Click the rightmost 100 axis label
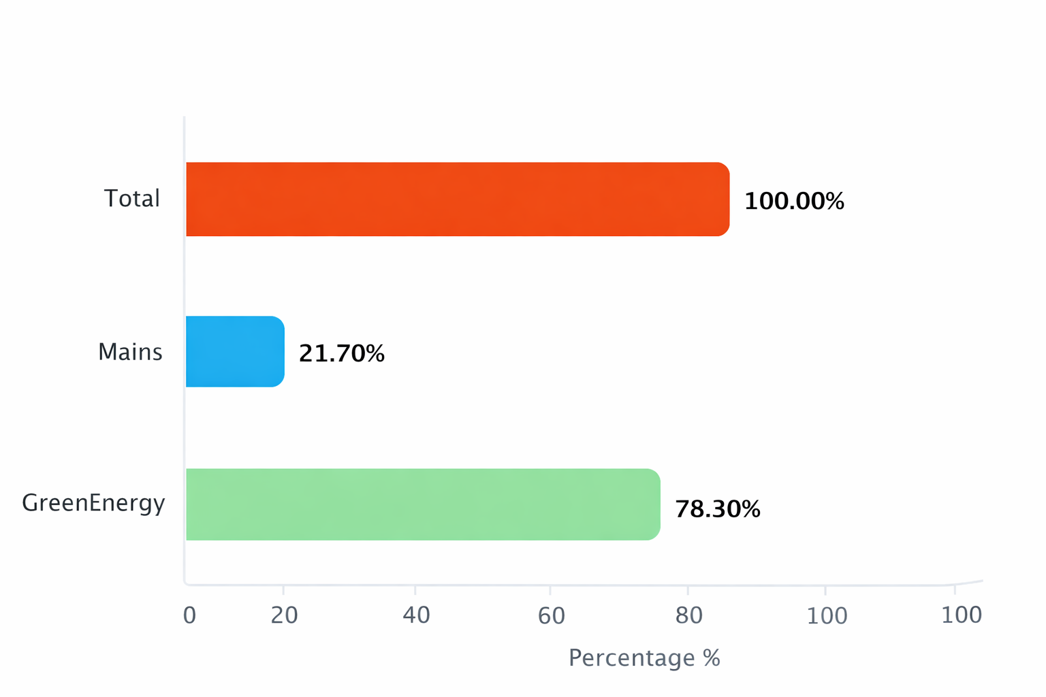The height and width of the screenshot is (697, 1046). (x=961, y=615)
